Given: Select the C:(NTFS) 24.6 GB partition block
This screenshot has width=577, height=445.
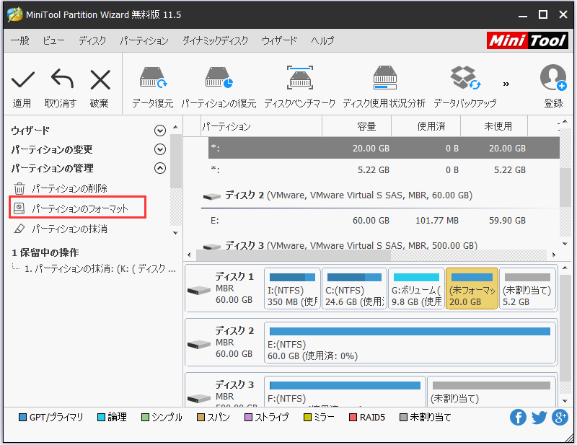Looking at the screenshot, I should pyautogui.click(x=354, y=289).
